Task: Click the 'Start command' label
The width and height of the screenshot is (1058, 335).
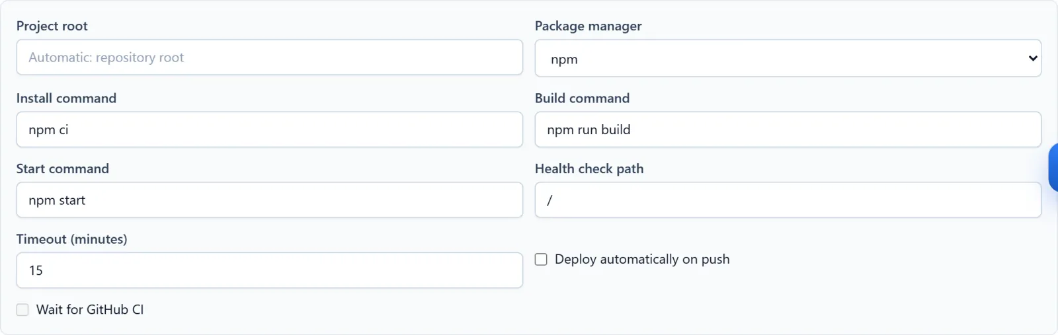Action: coord(63,168)
